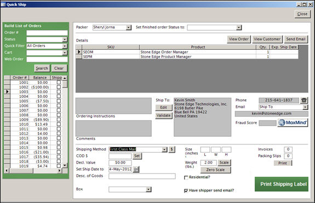Screen dimensions: 315x203
Task: Open the calendar picker next to ship date
Action: point(136,169)
